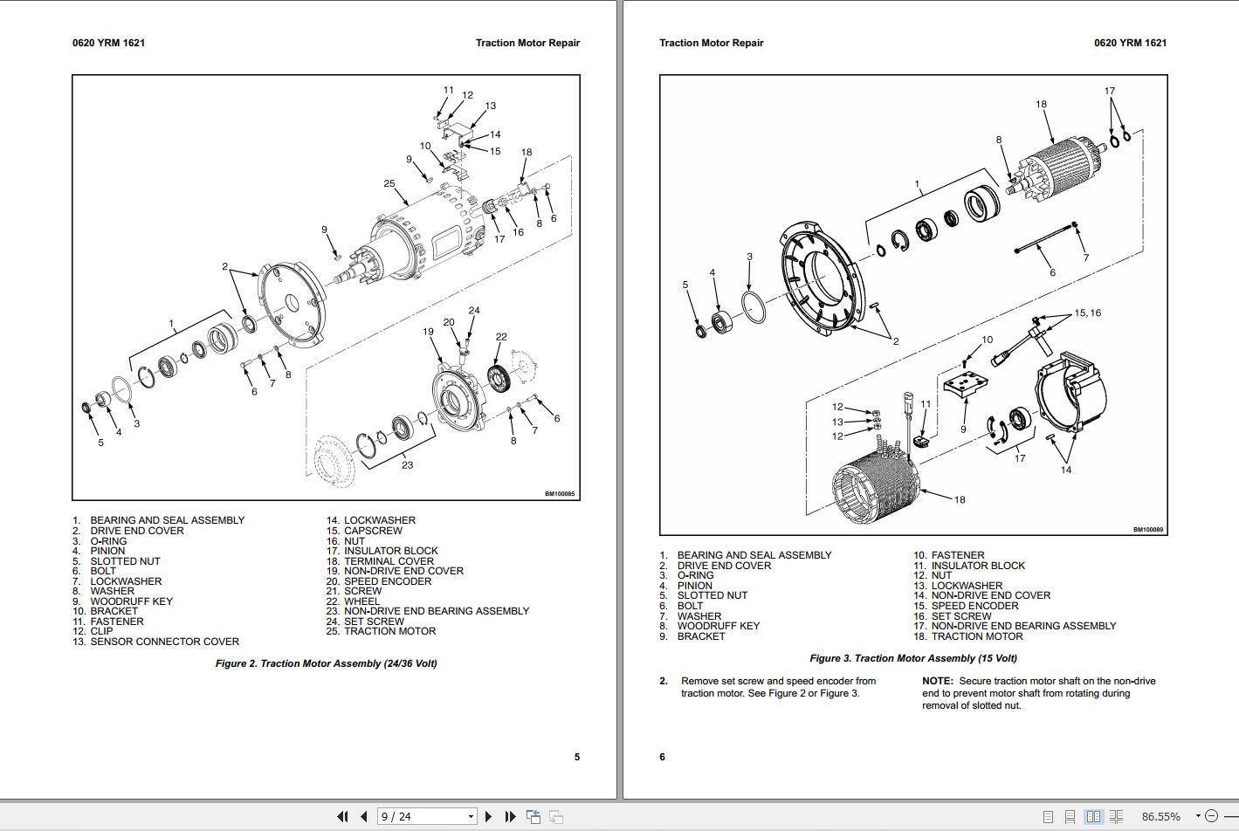Go to the previous page
Image resolution: width=1239 pixels, height=831 pixels.
click(x=364, y=817)
